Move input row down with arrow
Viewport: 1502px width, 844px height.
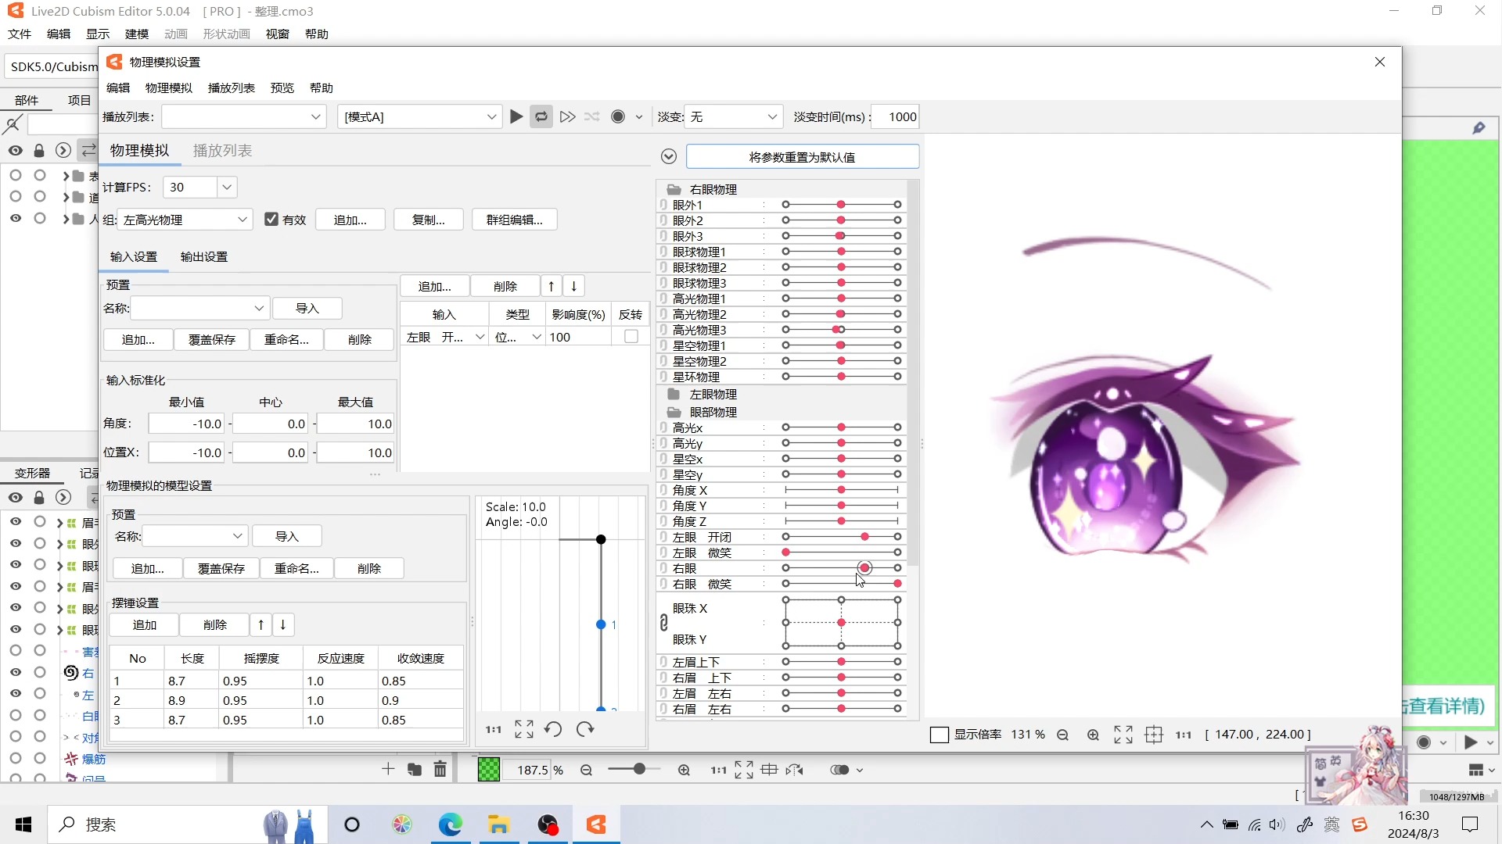[x=574, y=286]
